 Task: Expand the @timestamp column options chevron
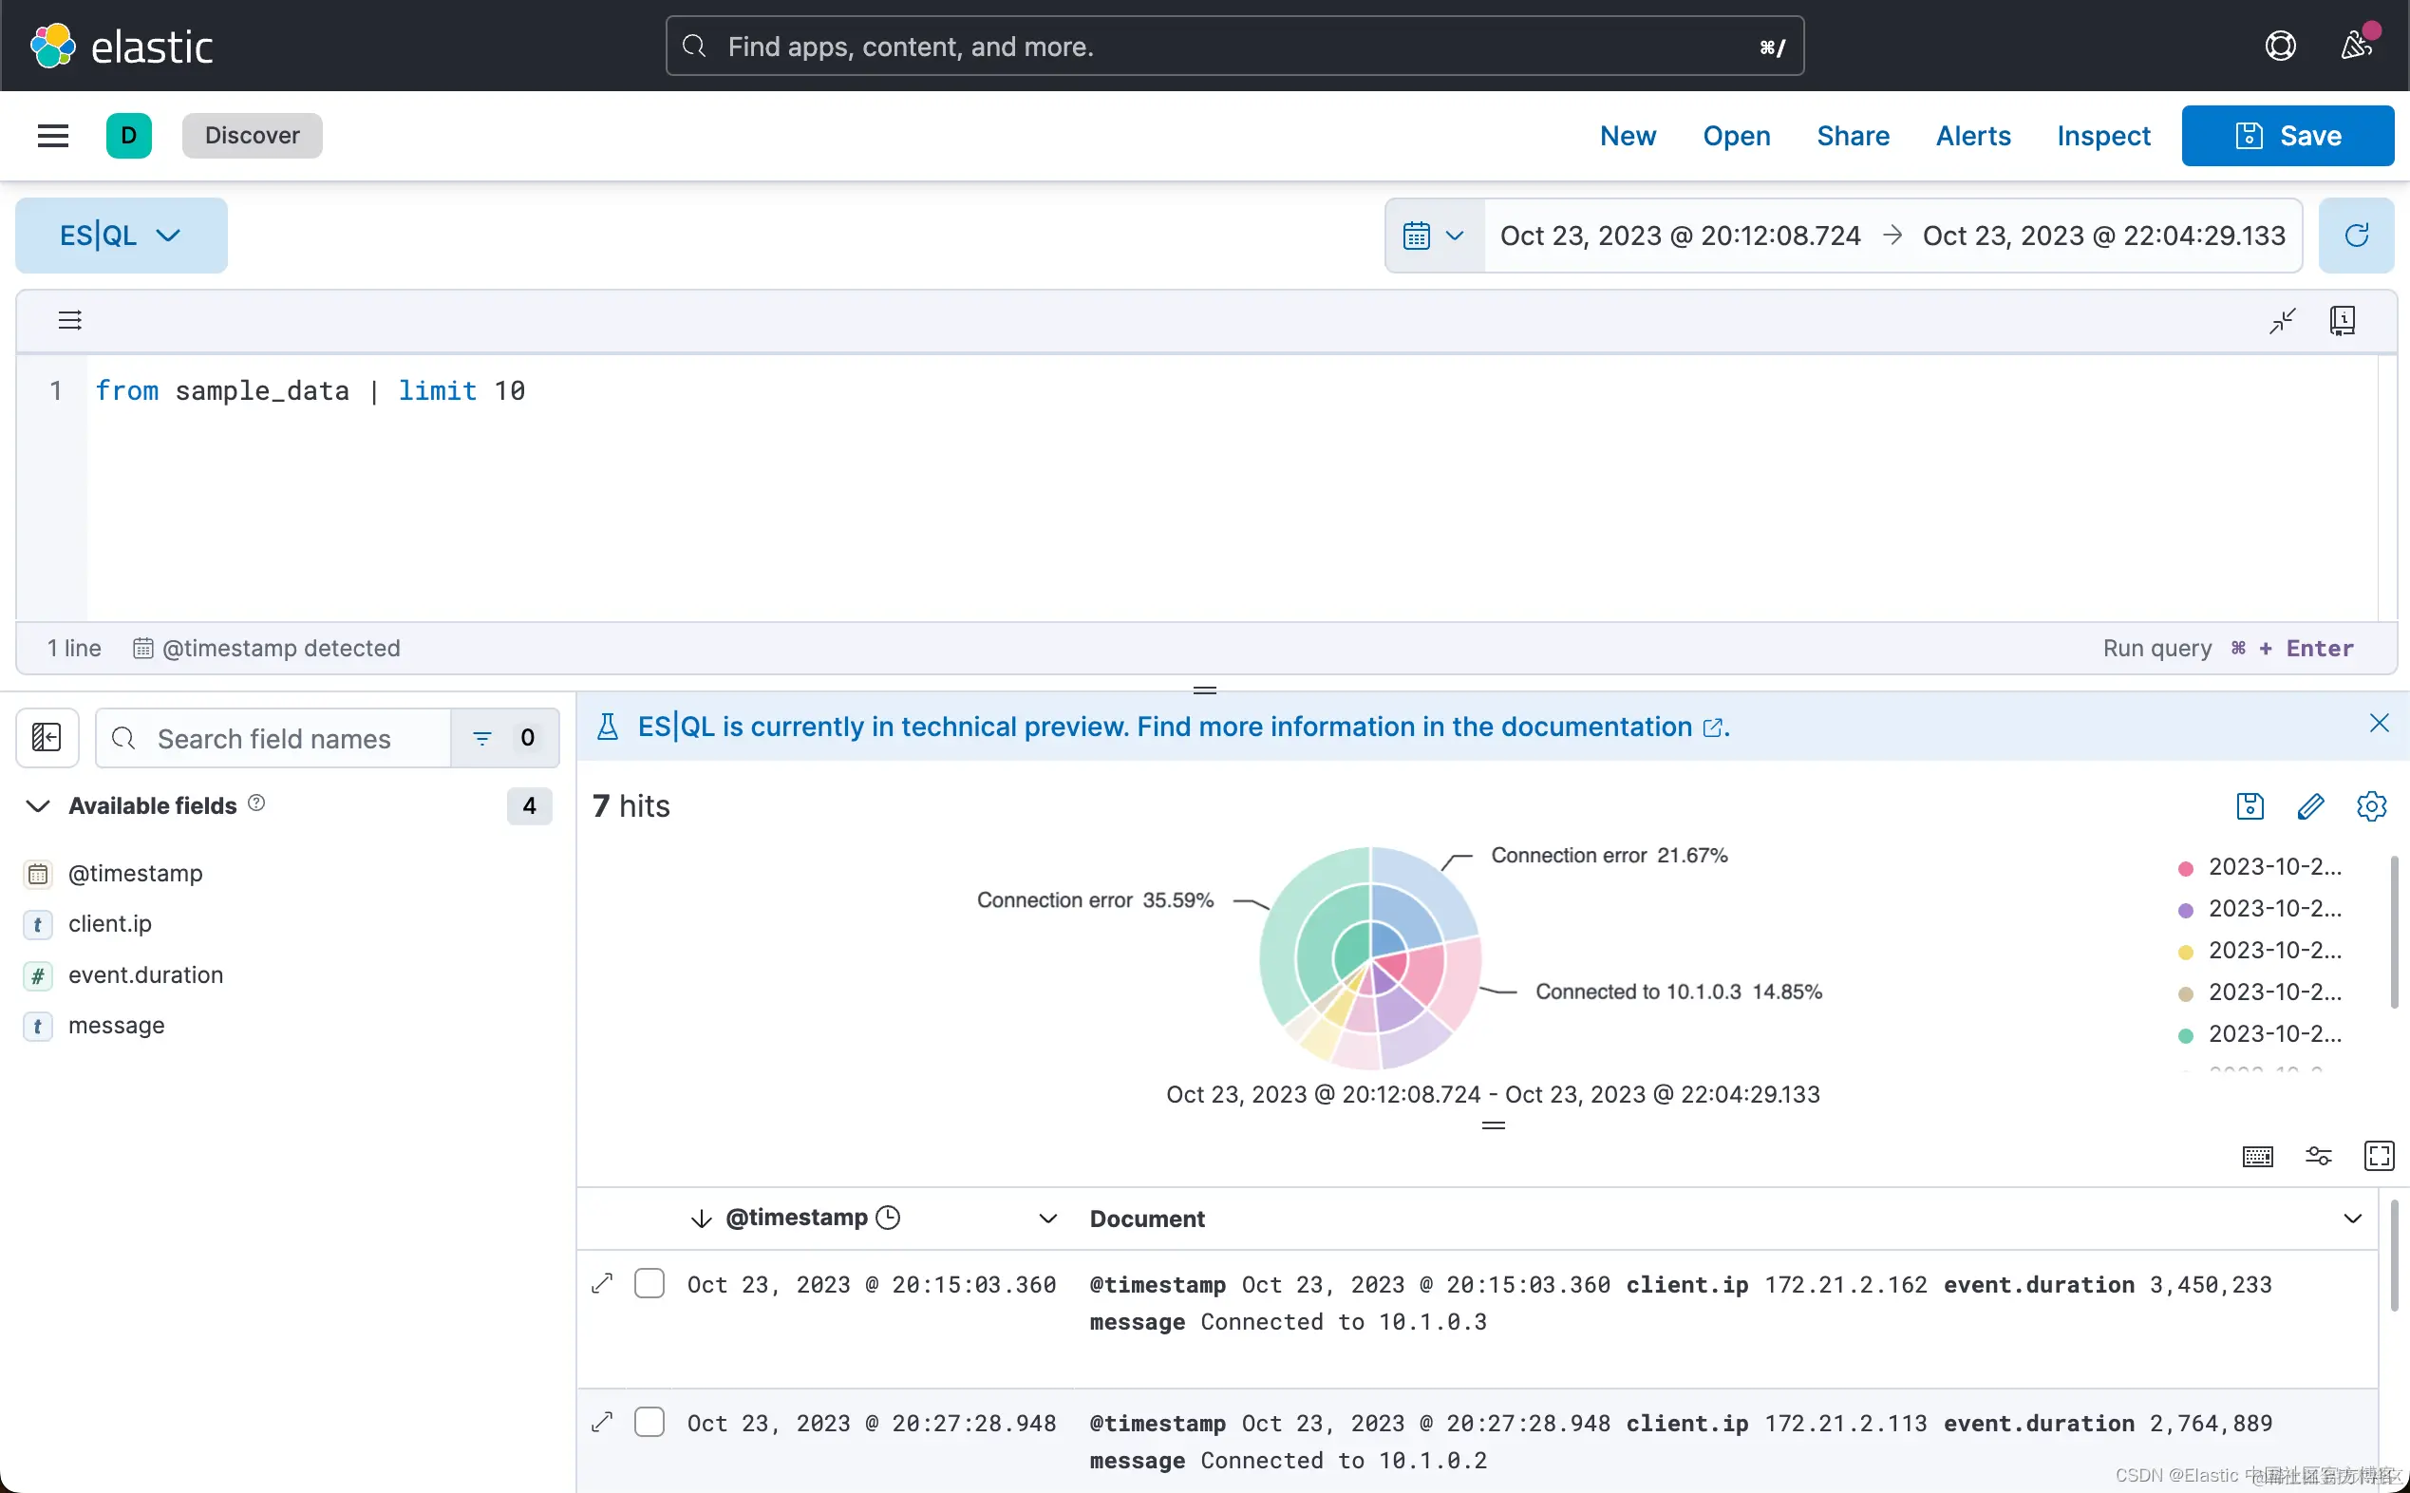tap(1047, 1219)
